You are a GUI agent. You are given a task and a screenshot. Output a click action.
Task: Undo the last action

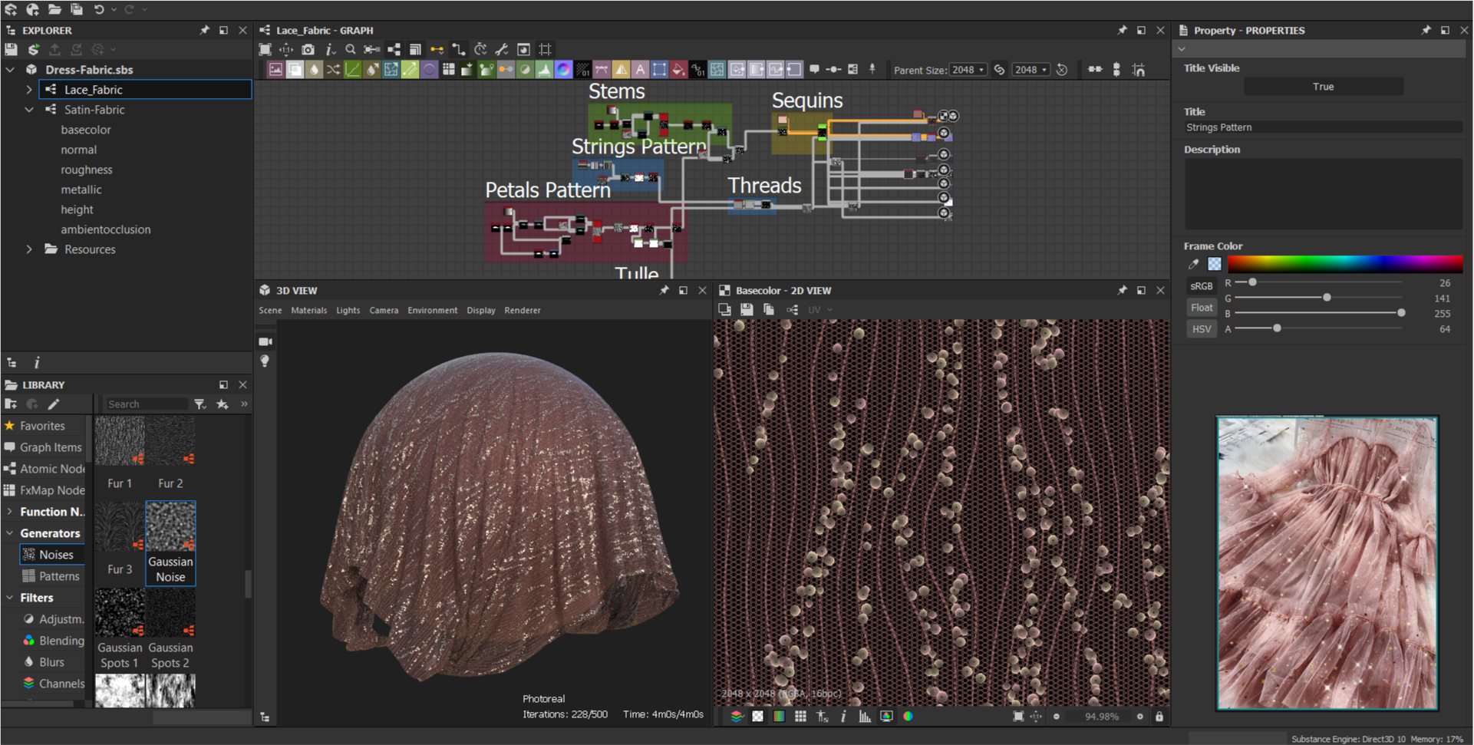[x=99, y=9]
